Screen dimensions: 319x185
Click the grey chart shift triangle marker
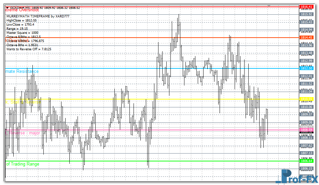269,5
